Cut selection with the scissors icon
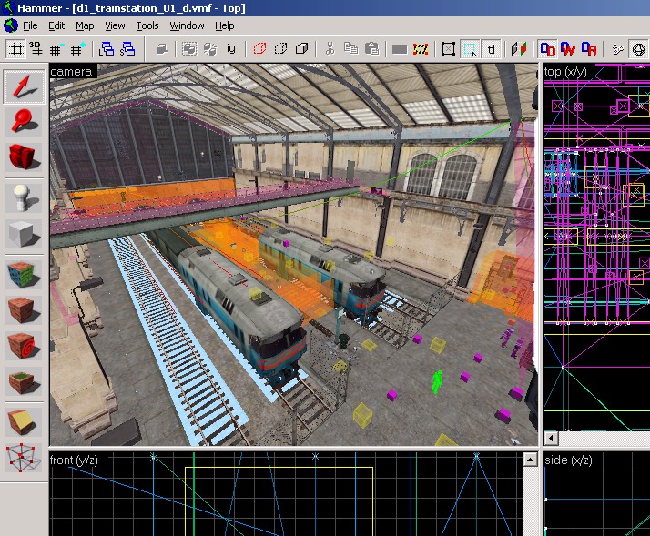650x536 pixels. pyautogui.click(x=330, y=49)
